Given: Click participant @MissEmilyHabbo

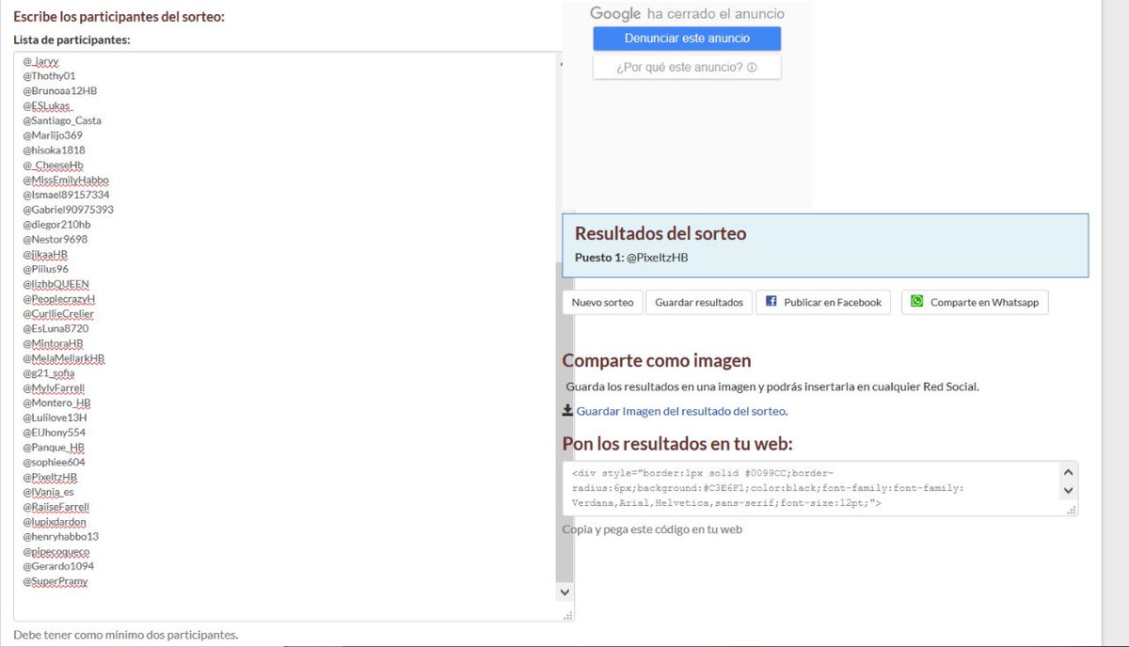Looking at the screenshot, I should 66,181.
